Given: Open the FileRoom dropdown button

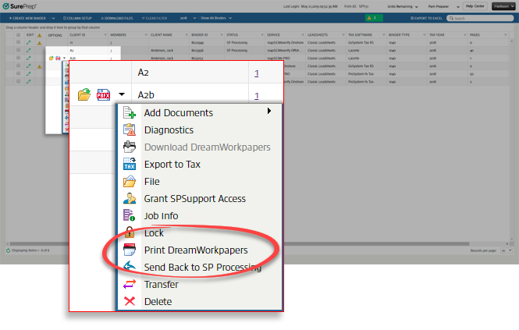Looking at the screenshot, I should (503, 6).
